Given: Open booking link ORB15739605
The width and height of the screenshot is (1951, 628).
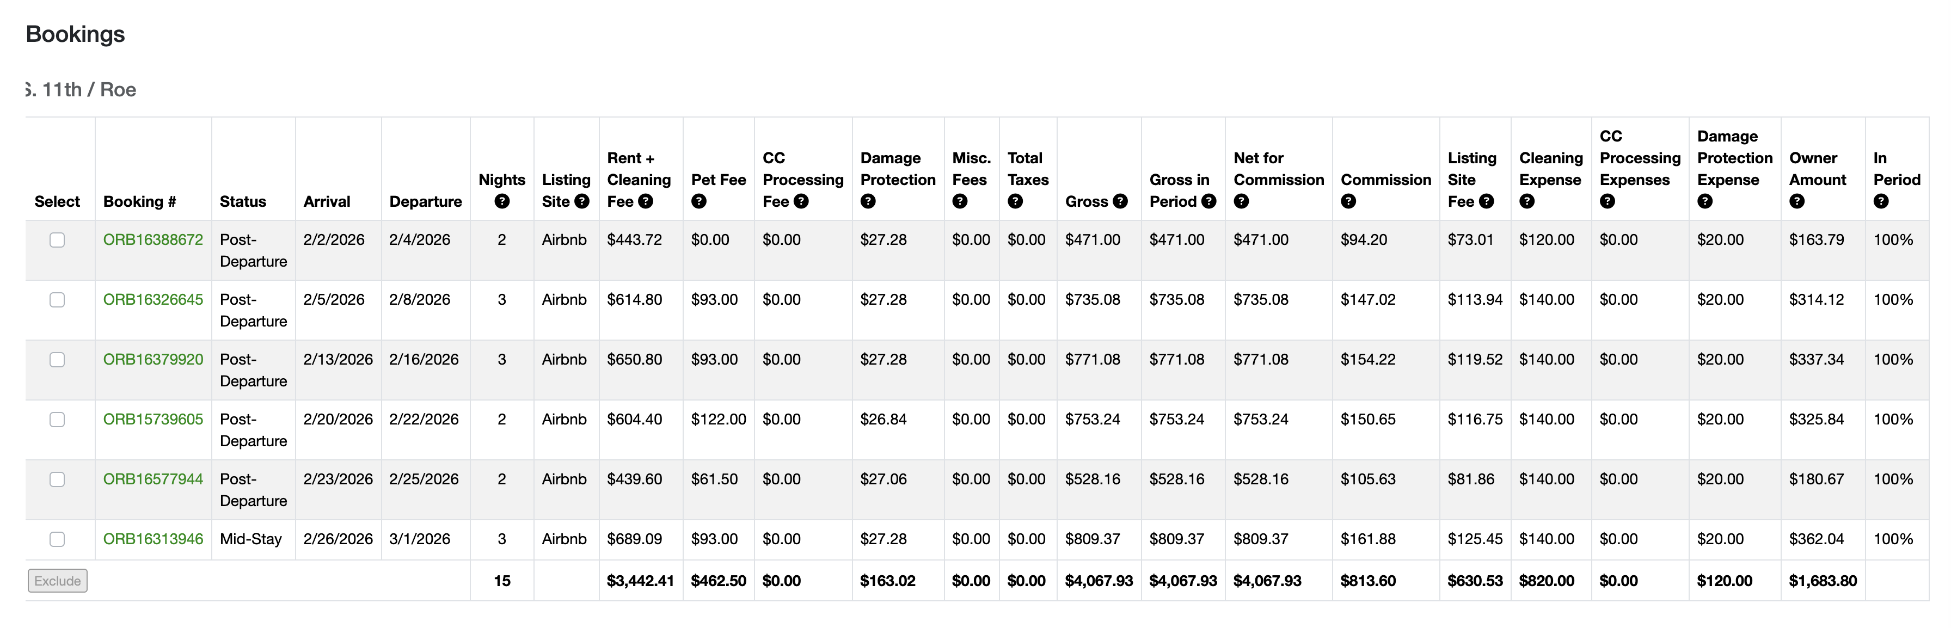Looking at the screenshot, I should pos(153,420).
